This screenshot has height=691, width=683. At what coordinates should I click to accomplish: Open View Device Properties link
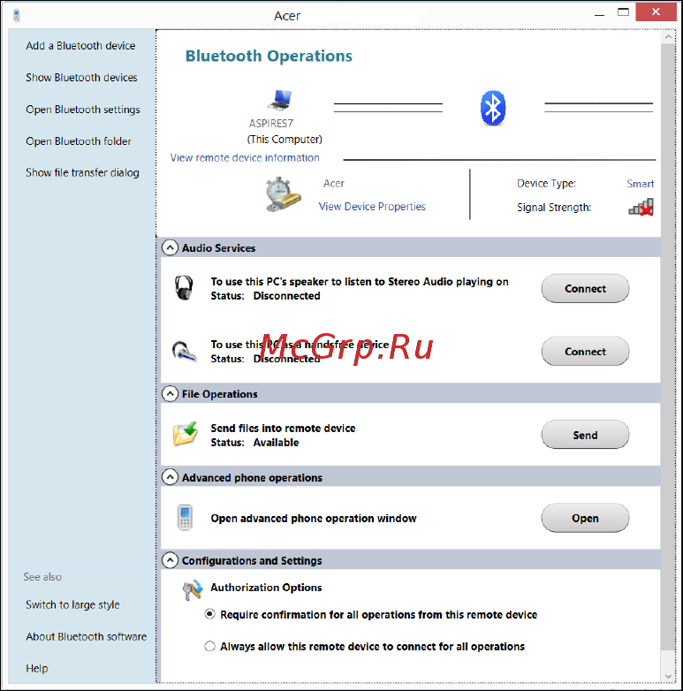point(372,206)
